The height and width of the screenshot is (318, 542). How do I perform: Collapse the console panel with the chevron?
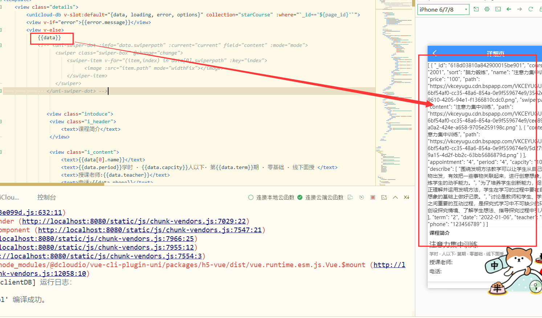395,197
